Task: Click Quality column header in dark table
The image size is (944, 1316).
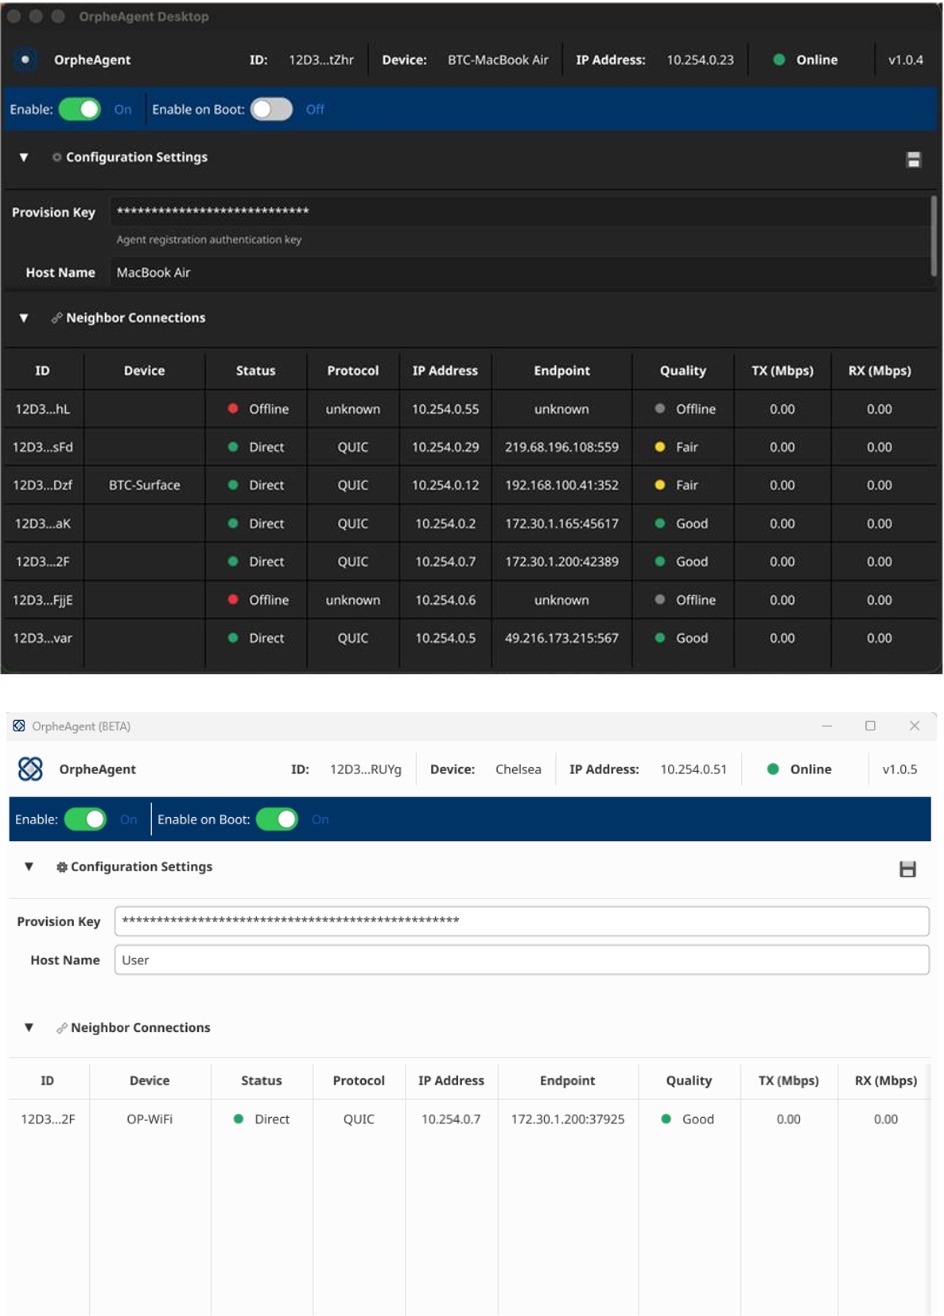Action: [x=682, y=371]
